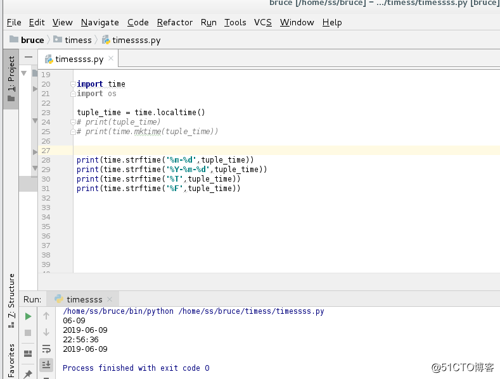Click the timessss.py breadcrumb item
This screenshot has width=500, height=379.
coord(131,40)
